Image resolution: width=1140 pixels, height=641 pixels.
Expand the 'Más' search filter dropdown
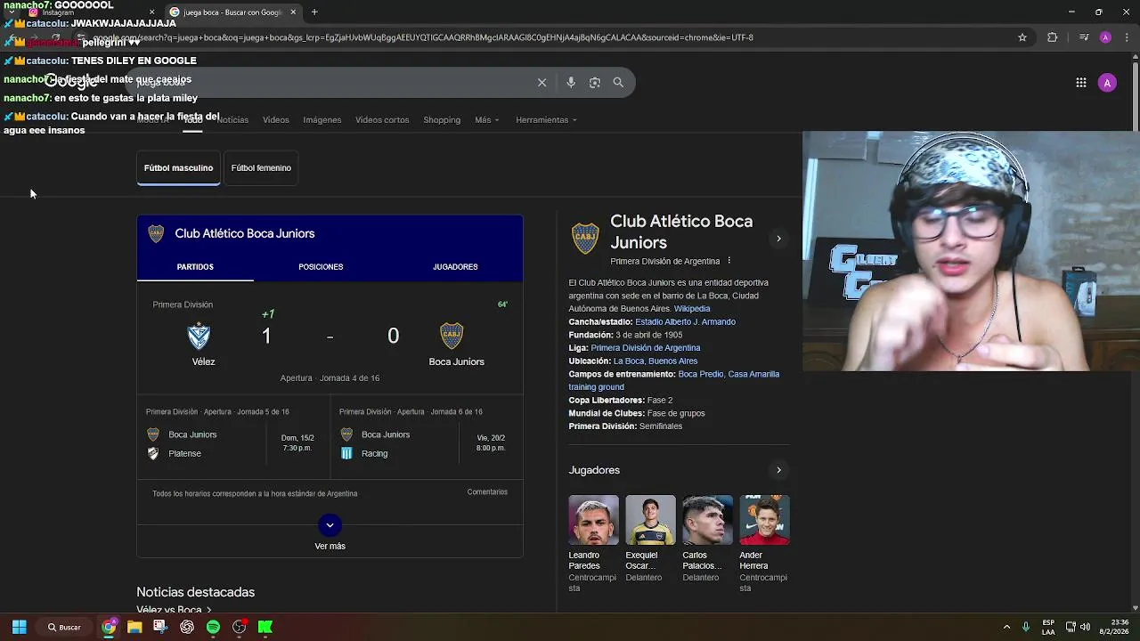(x=487, y=120)
